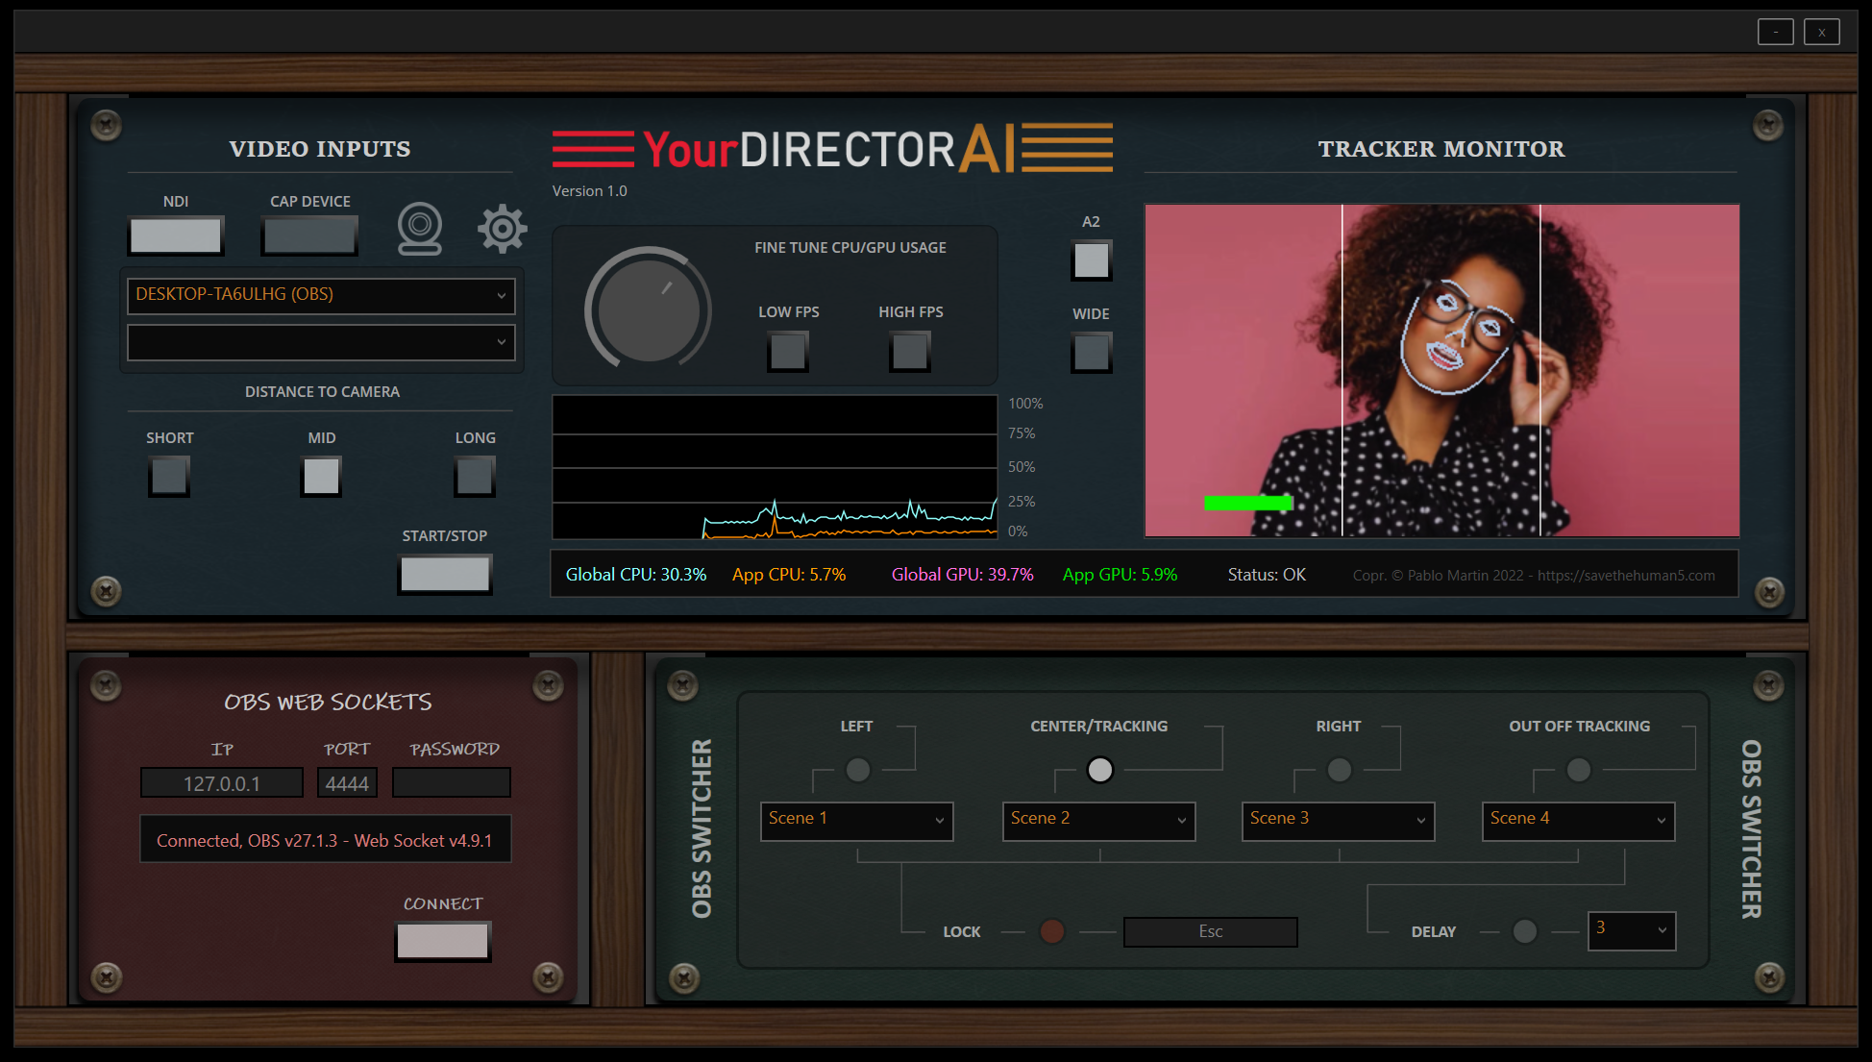
Task: Expand the Scene 4 dropdown
Action: click(x=1579, y=821)
